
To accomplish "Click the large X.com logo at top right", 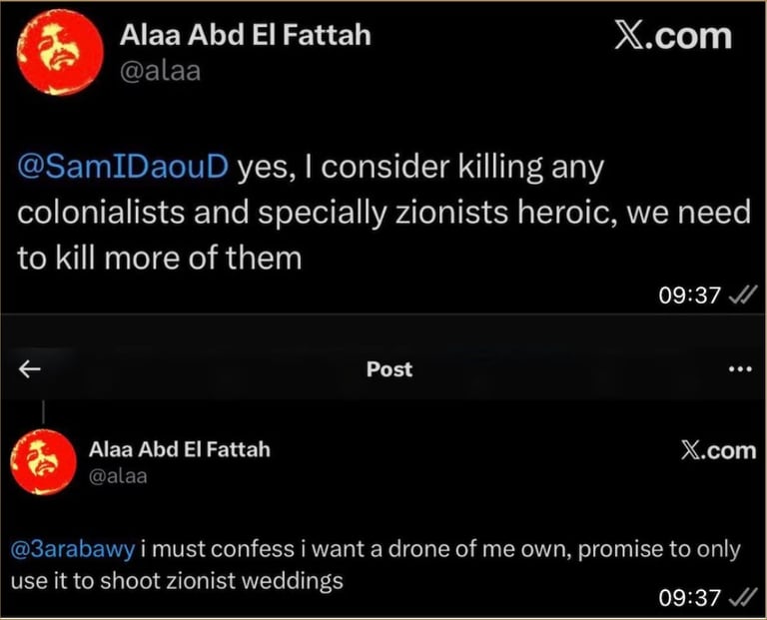I will [x=673, y=36].
